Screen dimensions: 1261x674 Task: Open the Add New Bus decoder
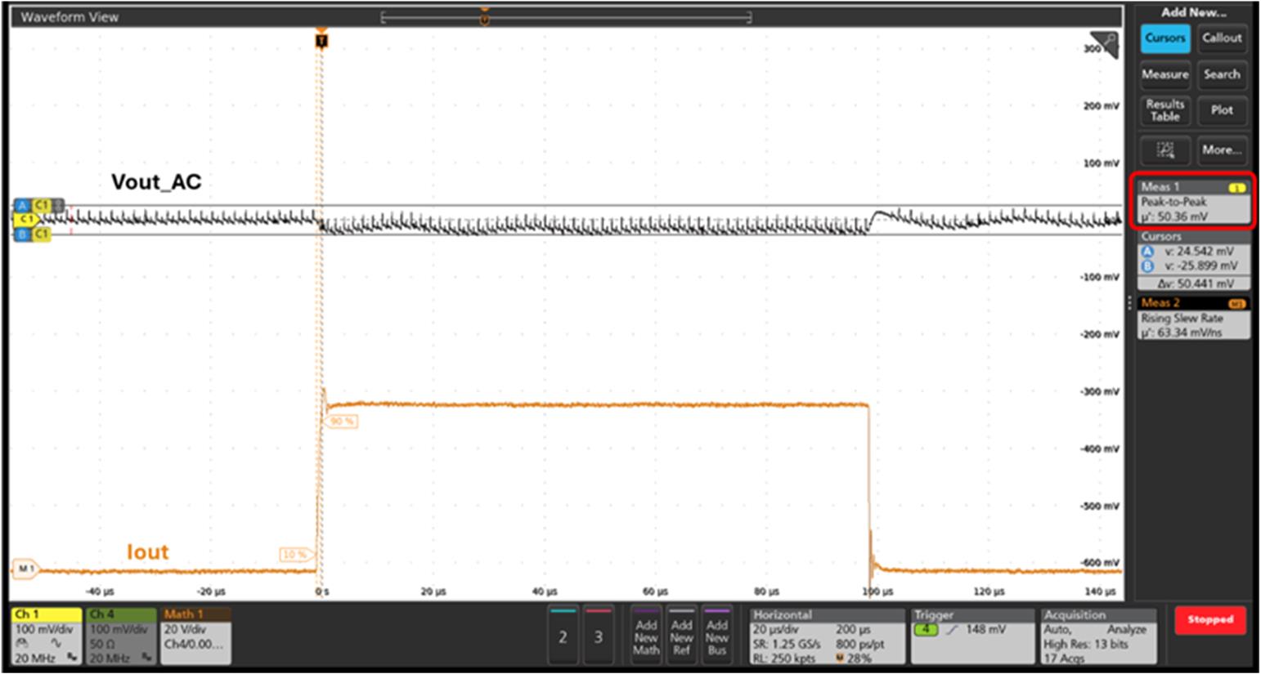click(x=716, y=635)
